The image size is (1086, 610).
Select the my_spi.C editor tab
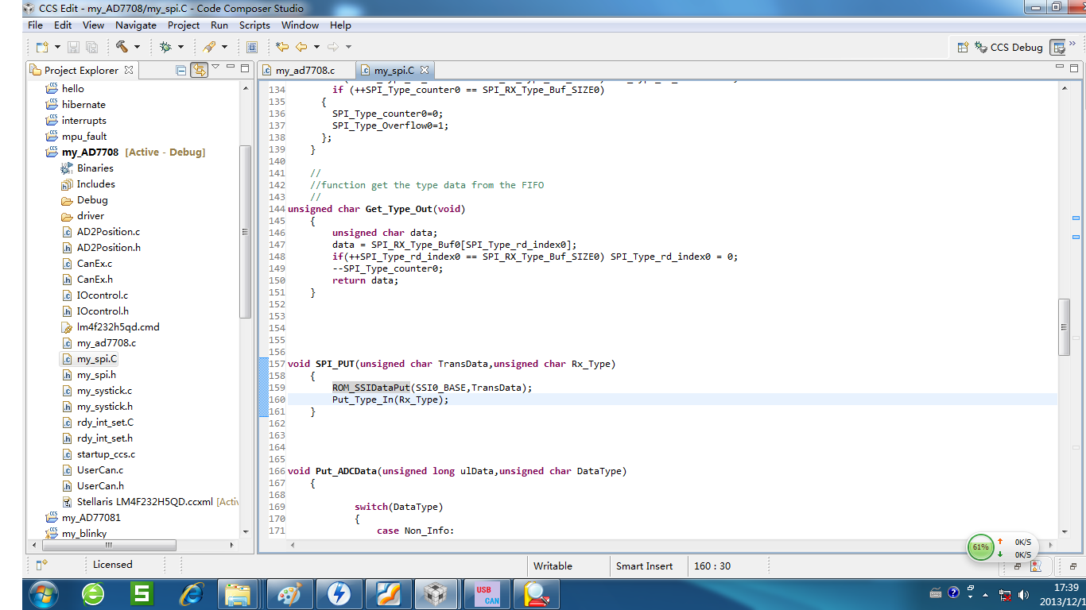coord(393,70)
